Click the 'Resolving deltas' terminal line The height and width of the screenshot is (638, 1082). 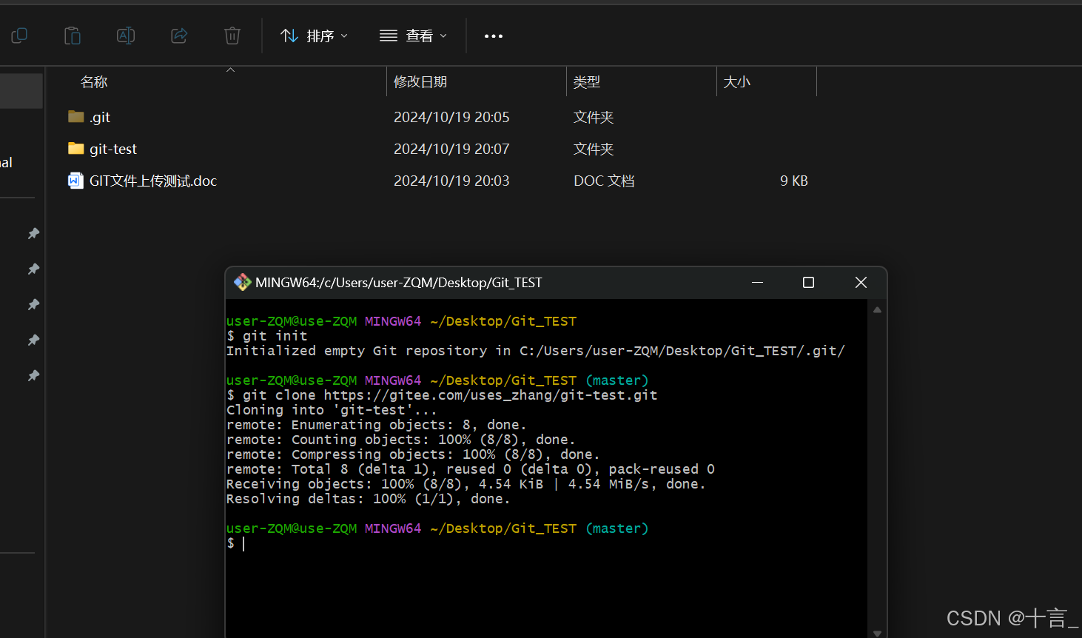pos(369,499)
